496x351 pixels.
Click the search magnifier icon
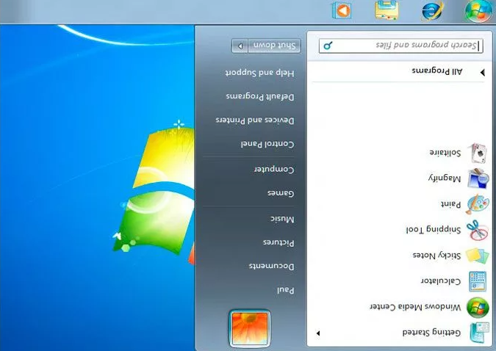pos(328,46)
